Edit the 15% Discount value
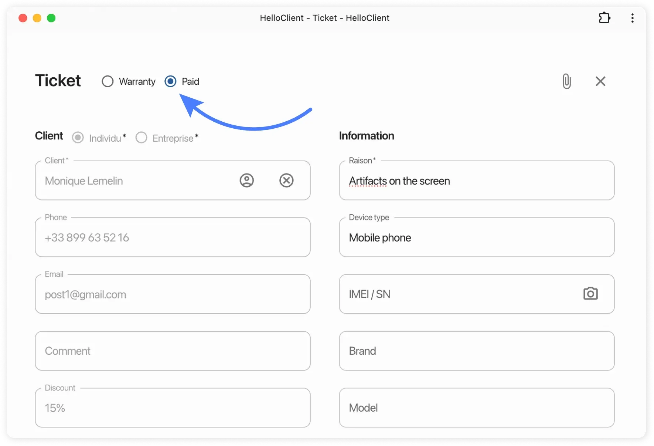 point(173,408)
